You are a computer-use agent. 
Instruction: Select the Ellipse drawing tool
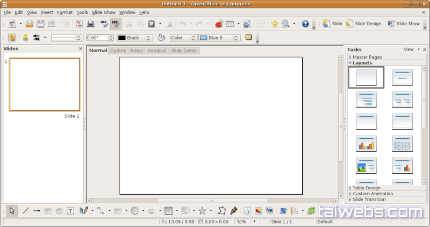click(59, 211)
